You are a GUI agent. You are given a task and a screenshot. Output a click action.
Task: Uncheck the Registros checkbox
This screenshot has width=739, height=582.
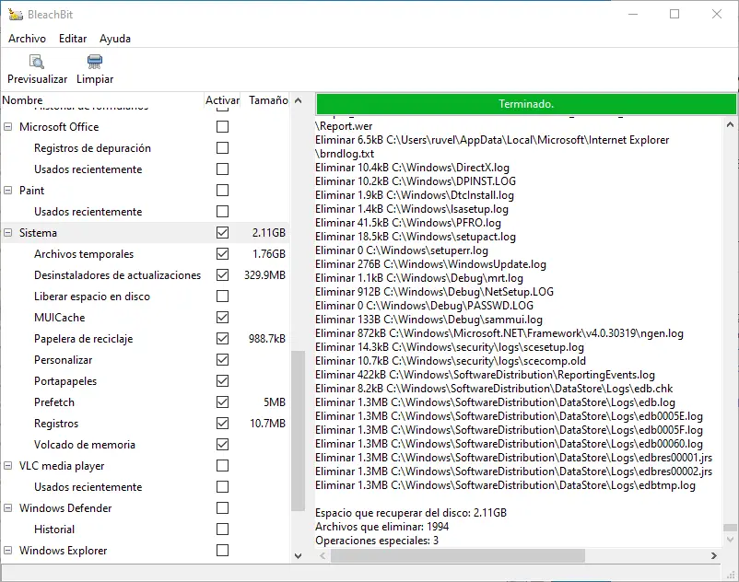click(x=222, y=424)
